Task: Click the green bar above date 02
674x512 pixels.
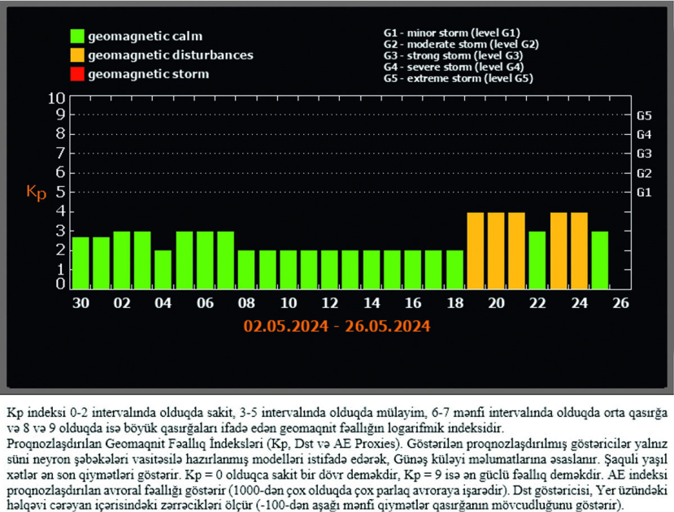Action: [122, 260]
